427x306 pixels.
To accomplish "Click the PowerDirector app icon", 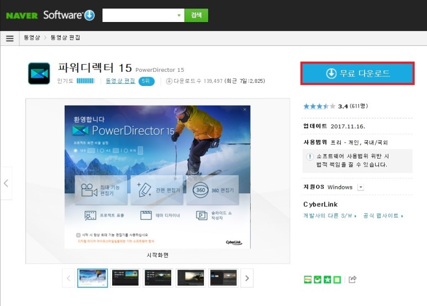I will click(x=39, y=73).
